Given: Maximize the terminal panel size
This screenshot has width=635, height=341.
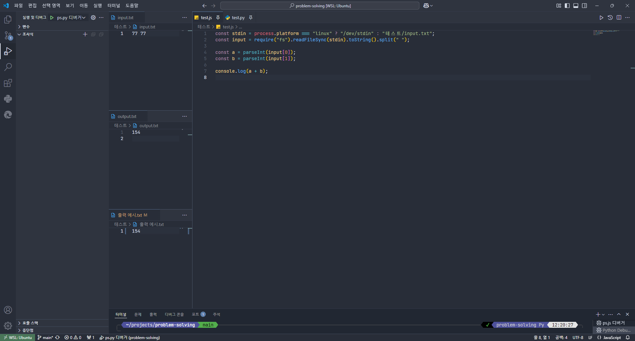Looking at the screenshot, I should pyautogui.click(x=619, y=314).
